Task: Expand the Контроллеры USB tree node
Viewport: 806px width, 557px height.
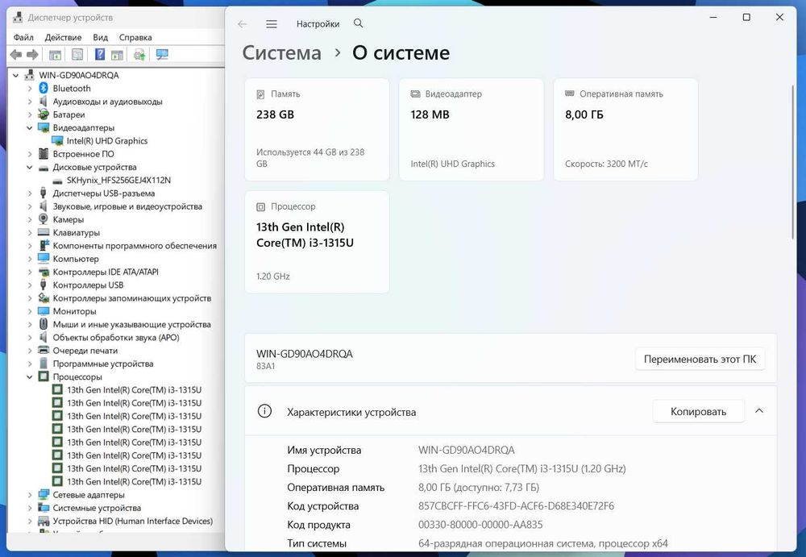Action: coord(30,285)
